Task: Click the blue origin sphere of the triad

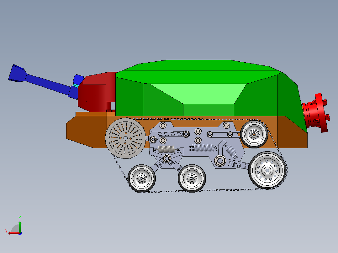Action: pos(20,234)
